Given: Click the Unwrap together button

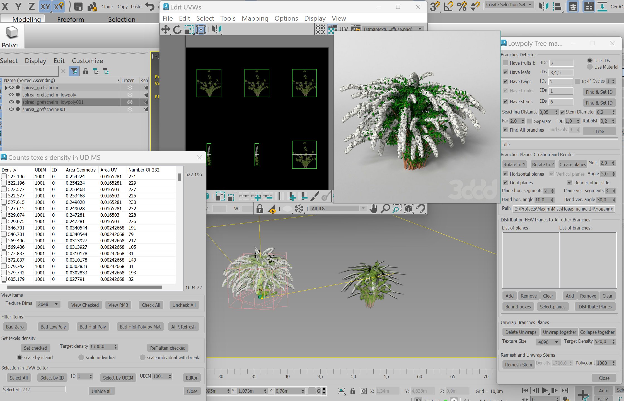Looking at the screenshot, I should tap(559, 332).
